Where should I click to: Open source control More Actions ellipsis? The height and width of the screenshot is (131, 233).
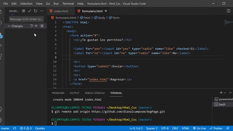click(42, 11)
